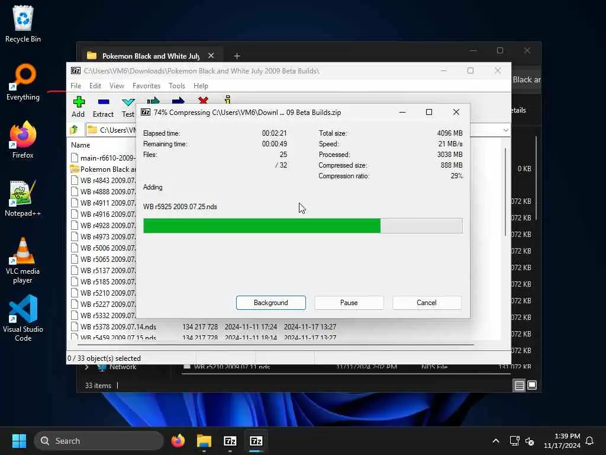Select WB r4916 2009.07 file

(x=103, y=214)
